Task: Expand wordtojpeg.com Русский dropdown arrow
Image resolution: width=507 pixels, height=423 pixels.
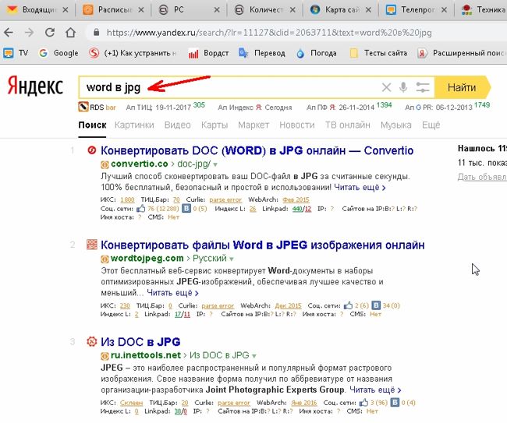Action: 232,259
